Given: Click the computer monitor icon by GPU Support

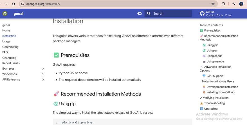Looking at the screenshot, I should coord(204,76).
